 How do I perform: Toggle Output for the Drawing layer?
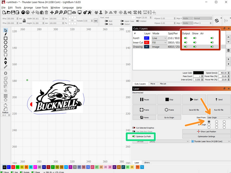click(x=186, y=47)
